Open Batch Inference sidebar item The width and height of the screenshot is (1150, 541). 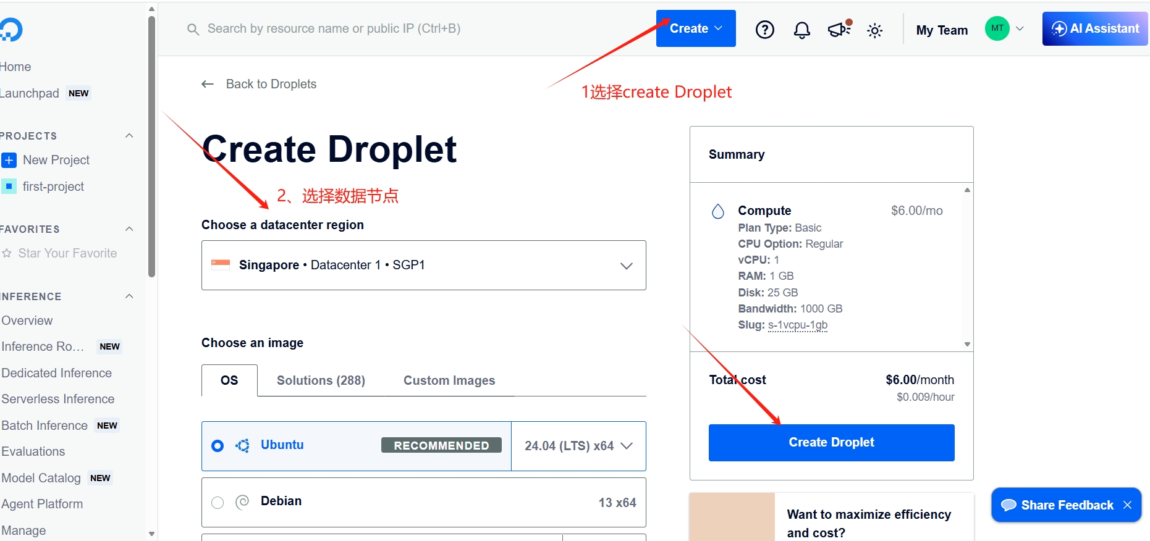click(x=44, y=426)
